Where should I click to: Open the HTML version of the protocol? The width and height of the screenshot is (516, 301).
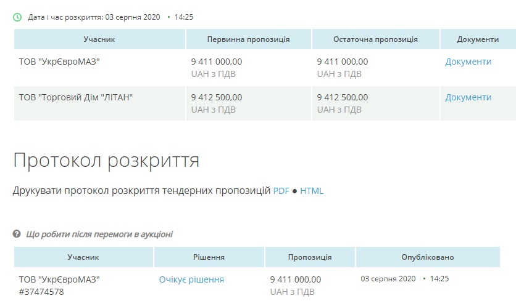pyautogui.click(x=312, y=191)
